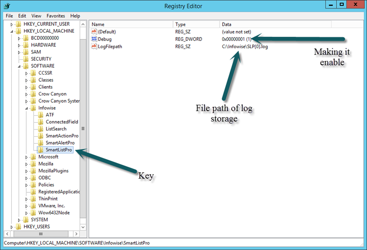Click the Debug DWORD value icon
The height and width of the screenshot is (250, 367).
[x=94, y=39]
